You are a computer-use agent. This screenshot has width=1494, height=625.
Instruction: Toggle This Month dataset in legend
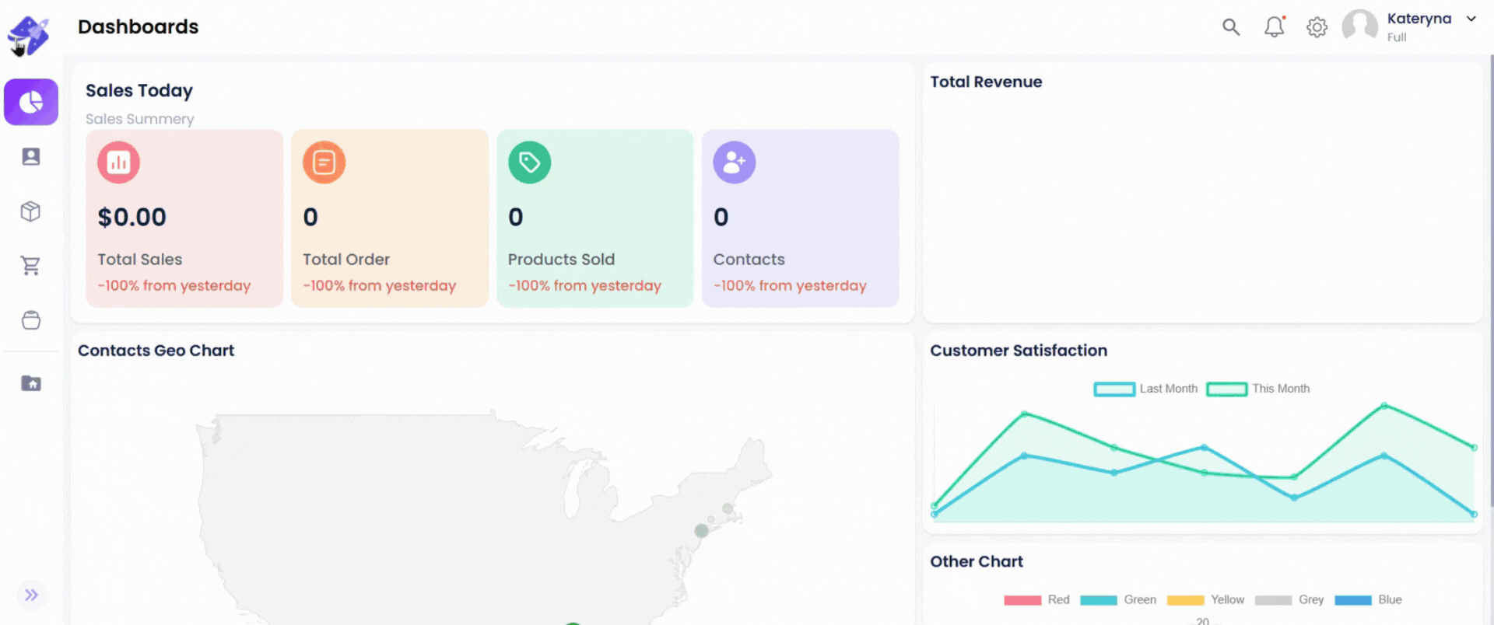1258,389
